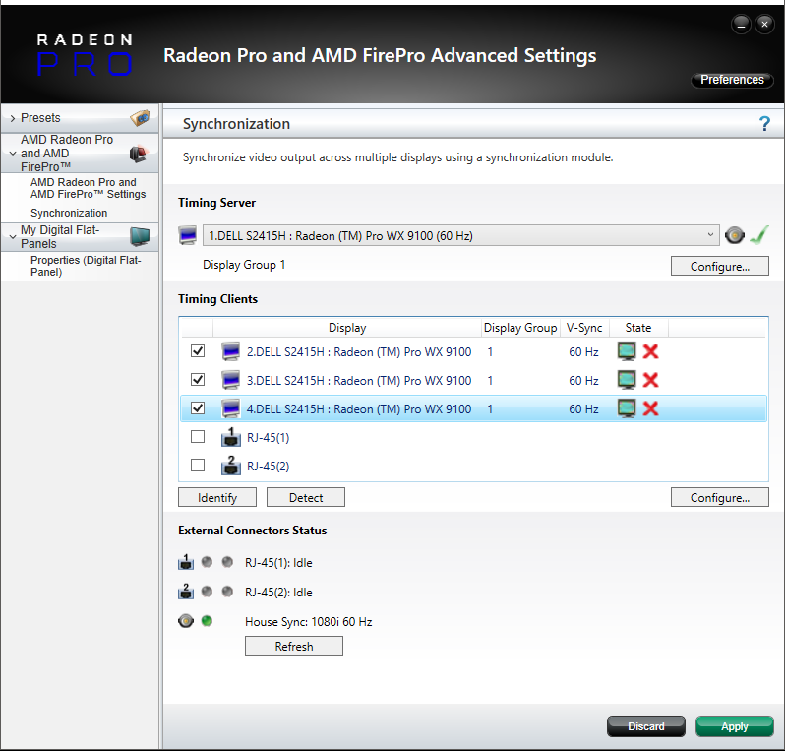Click the My Digital Flat-Panels monitor icon

140,236
